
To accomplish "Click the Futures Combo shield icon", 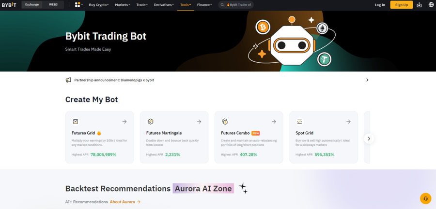I will pyautogui.click(x=225, y=122).
